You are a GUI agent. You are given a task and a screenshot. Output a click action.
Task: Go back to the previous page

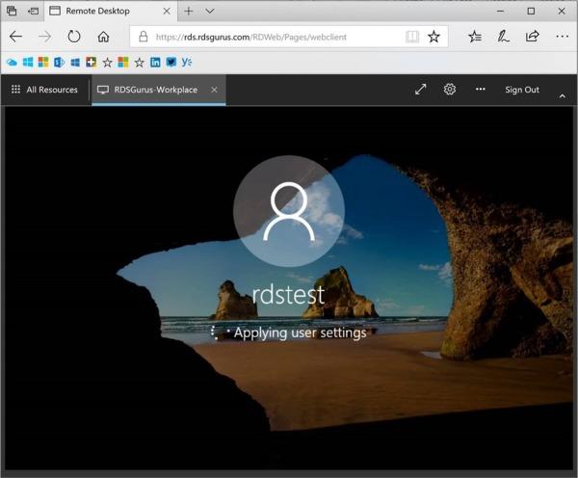tap(15, 37)
